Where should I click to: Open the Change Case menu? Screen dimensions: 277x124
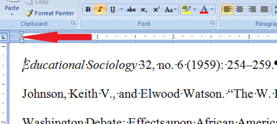pyautogui.click(x=171, y=9)
